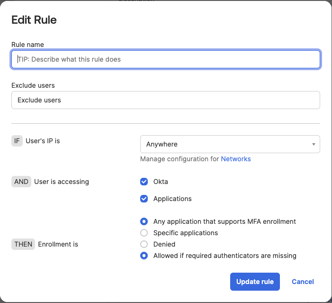Focus the Rule name input field
The image size is (332, 303).
click(x=166, y=59)
